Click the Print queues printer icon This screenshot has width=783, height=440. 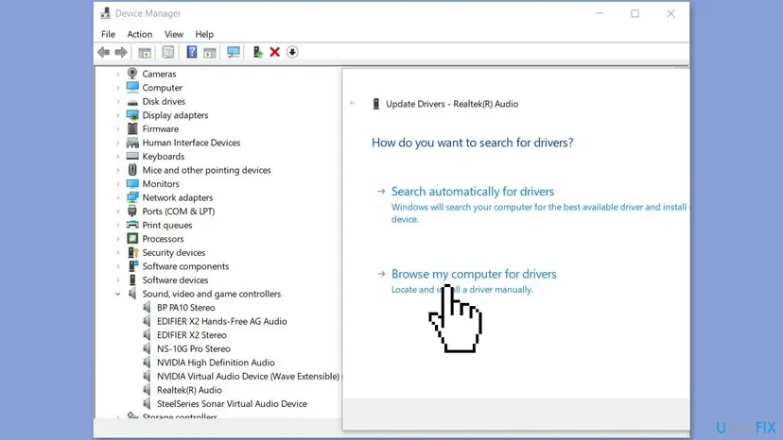pyautogui.click(x=132, y=225)
